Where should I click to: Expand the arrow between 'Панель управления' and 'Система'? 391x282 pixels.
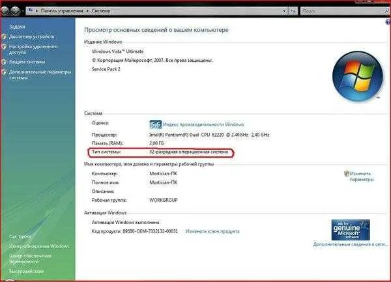(87, 10)
